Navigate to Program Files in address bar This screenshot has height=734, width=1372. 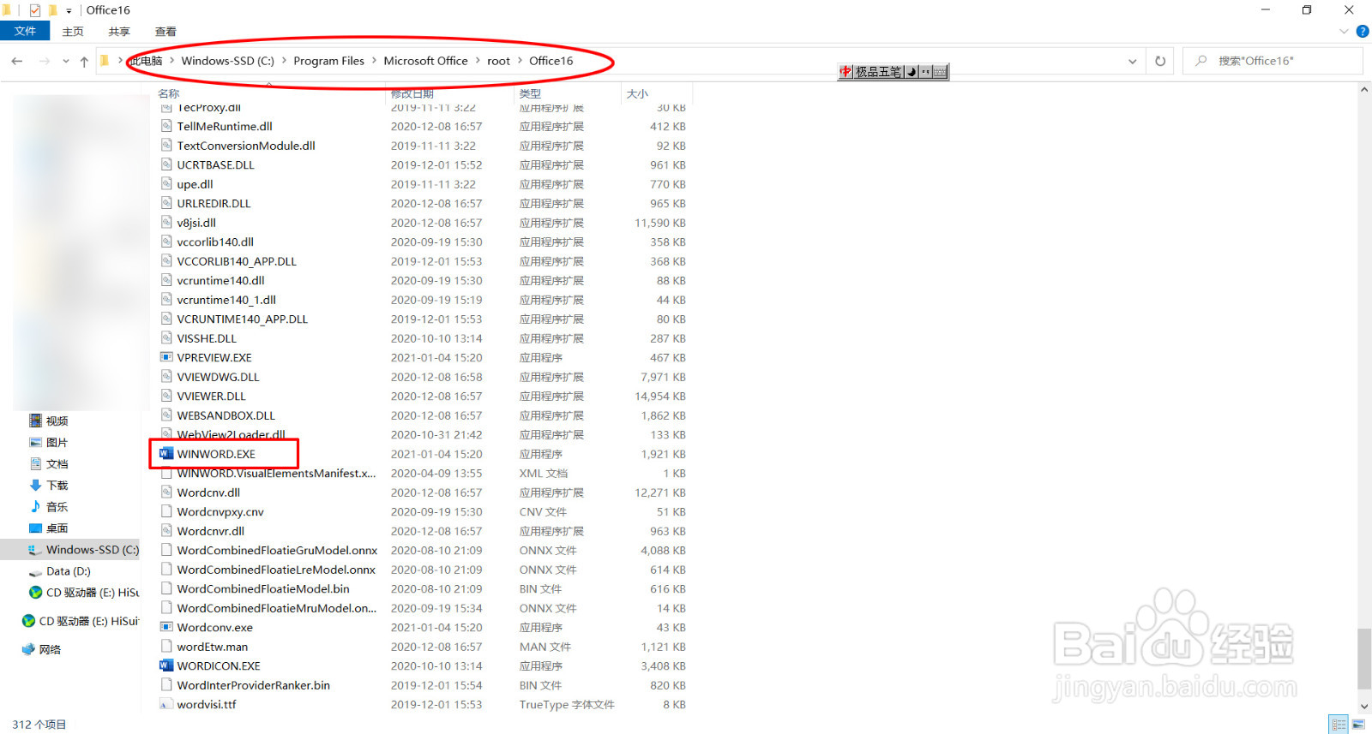[328, 61]
